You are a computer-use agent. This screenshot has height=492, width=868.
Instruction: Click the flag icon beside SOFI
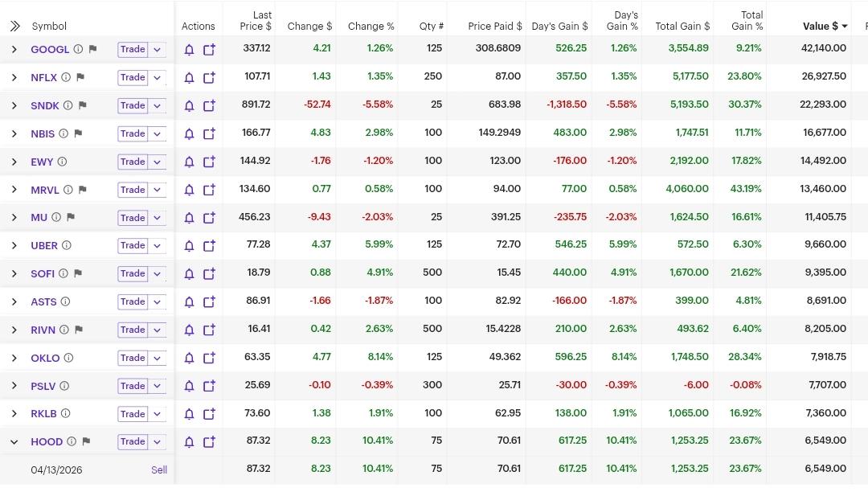click(x=78, y=274)
